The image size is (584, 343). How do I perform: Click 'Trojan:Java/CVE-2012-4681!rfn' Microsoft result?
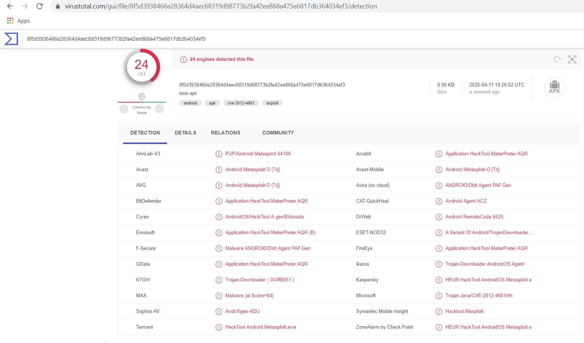(479, 296)
